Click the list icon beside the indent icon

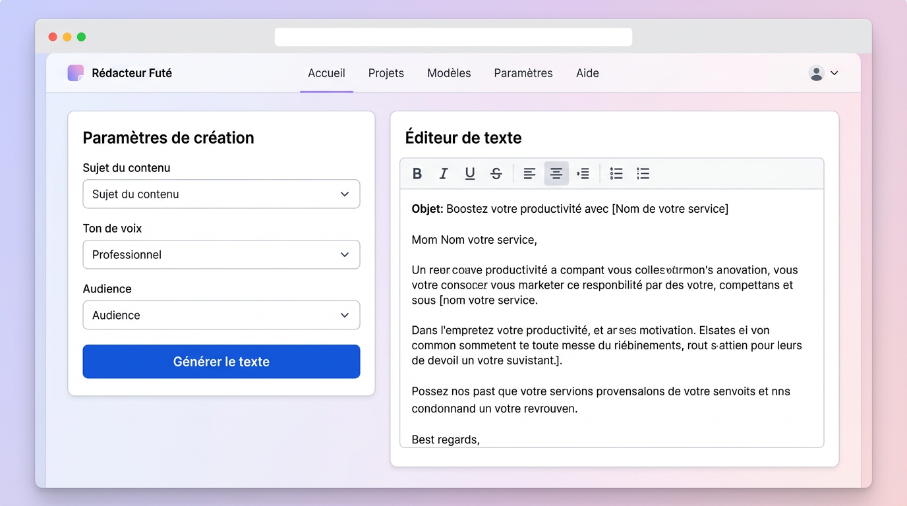616,173
